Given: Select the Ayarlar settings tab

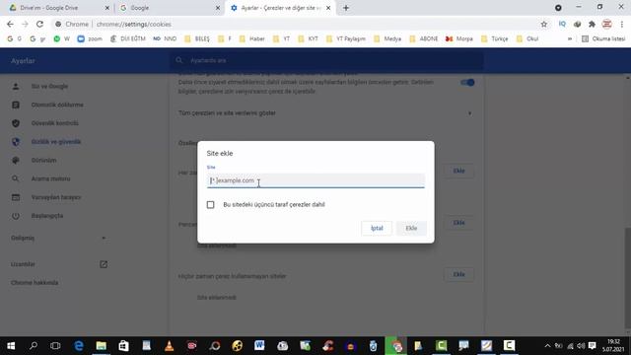Looking at the screenshot, I should [280, 8].
